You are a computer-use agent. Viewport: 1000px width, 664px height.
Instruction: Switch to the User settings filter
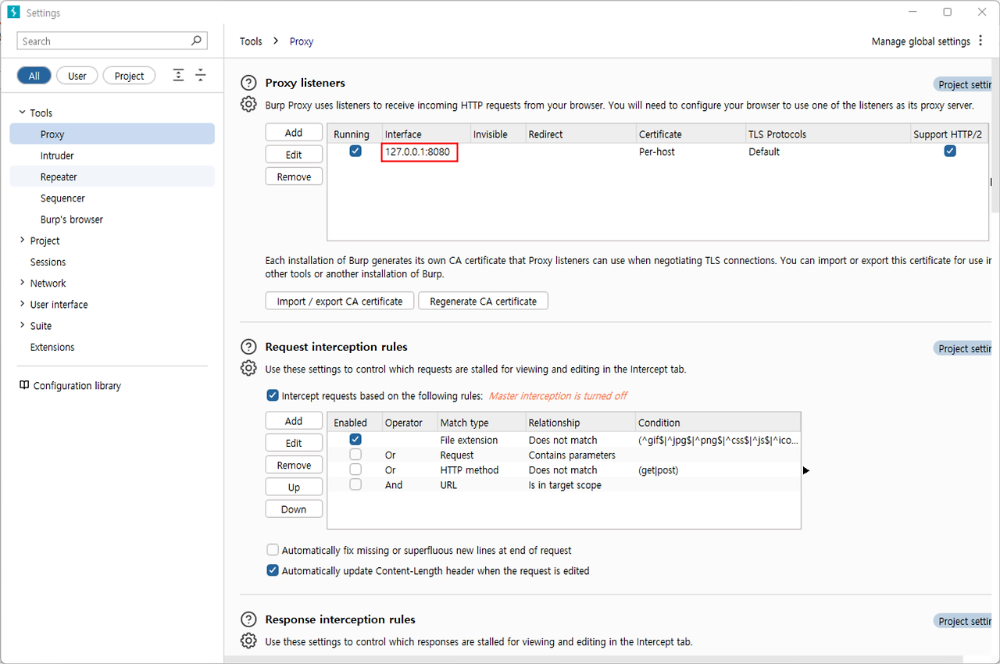(x=77, y=76)
